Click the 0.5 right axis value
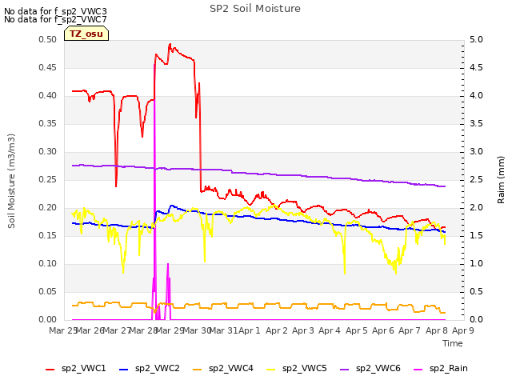This screenshot has height=384, width=512. pyautogui.click(x=476, y=291)
